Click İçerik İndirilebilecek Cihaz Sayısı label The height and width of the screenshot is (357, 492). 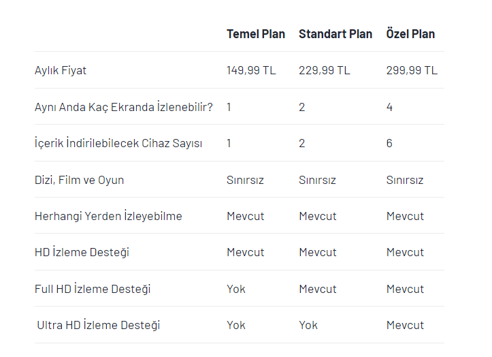pyautogui.click(x=118, y=143)
